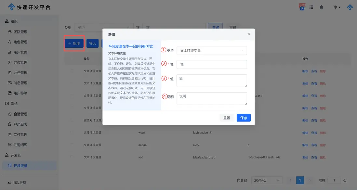Select the checkbox beside the aaaaa row
The height and width of the screenshot is (190, 357).
pyautogui.click(x=72, y=145)
